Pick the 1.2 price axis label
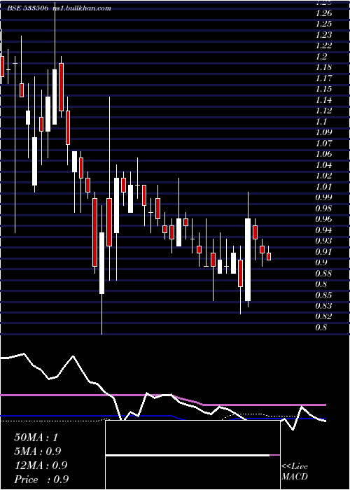 tap(321, 57)
